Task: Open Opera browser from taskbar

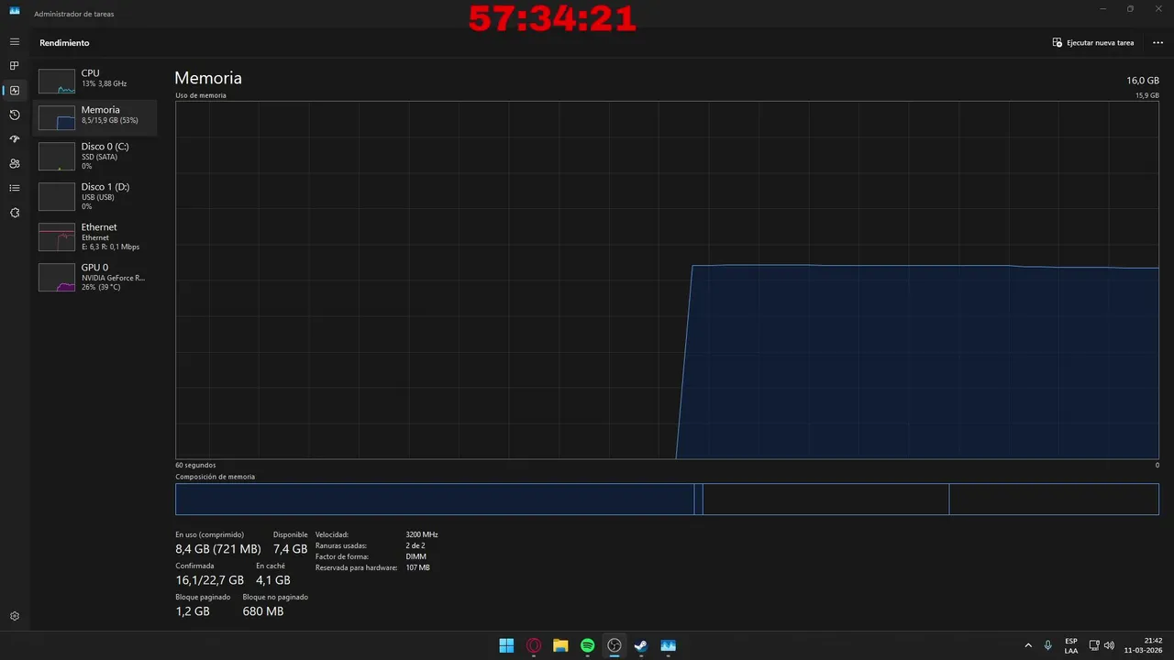Action: [534, 645]
